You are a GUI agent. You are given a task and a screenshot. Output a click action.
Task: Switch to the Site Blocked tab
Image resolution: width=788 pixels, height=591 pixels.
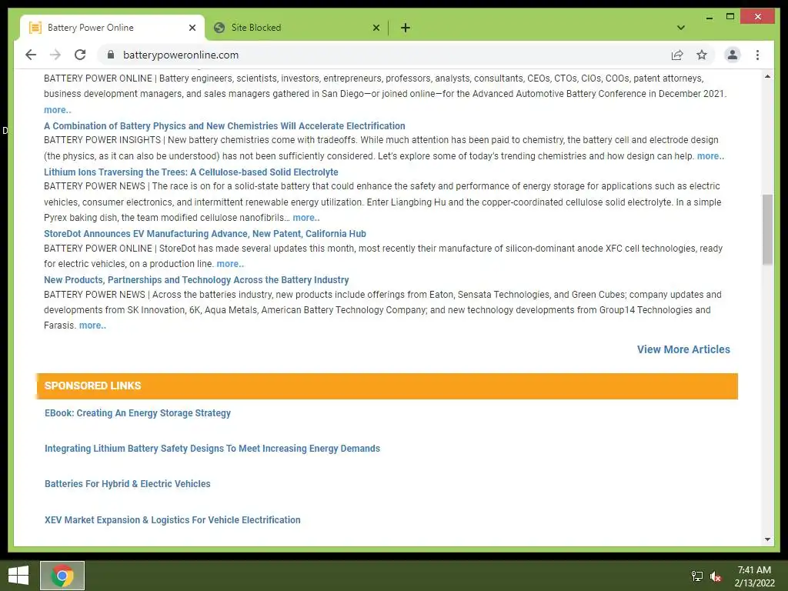click(296, 28)
